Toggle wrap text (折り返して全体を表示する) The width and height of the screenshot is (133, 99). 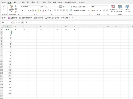pos(79,7)
